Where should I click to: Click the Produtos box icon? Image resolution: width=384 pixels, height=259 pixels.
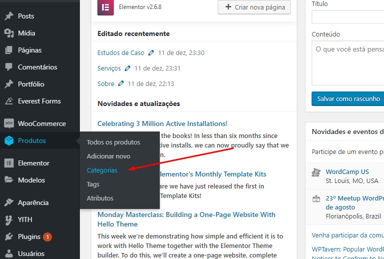coord(9,140)
